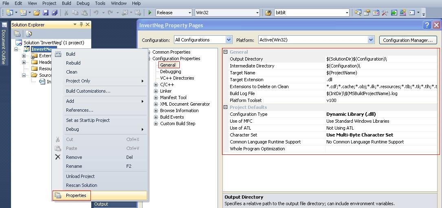Open the Tools menu
The image size is (442, 208).
pyautogui.click(x=100, y=3)
